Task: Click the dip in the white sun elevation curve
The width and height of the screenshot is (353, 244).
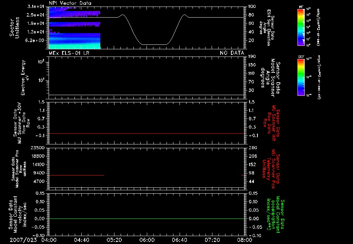Action: click(154, 44)
